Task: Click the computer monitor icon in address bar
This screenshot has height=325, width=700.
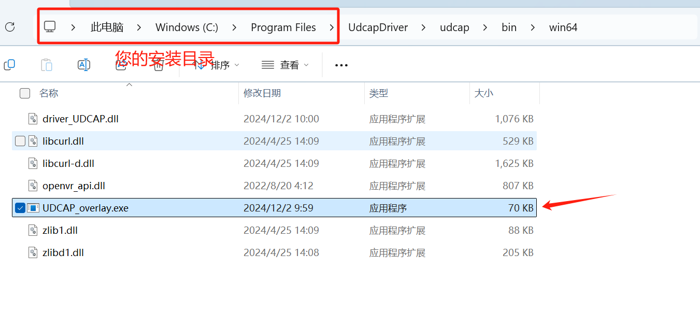Action: (50, 27)
